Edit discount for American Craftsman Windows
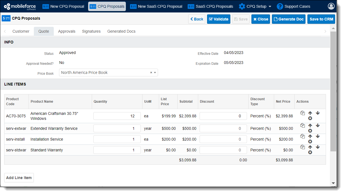Screen dimensions: 344x194 click(x=223, y=116)
